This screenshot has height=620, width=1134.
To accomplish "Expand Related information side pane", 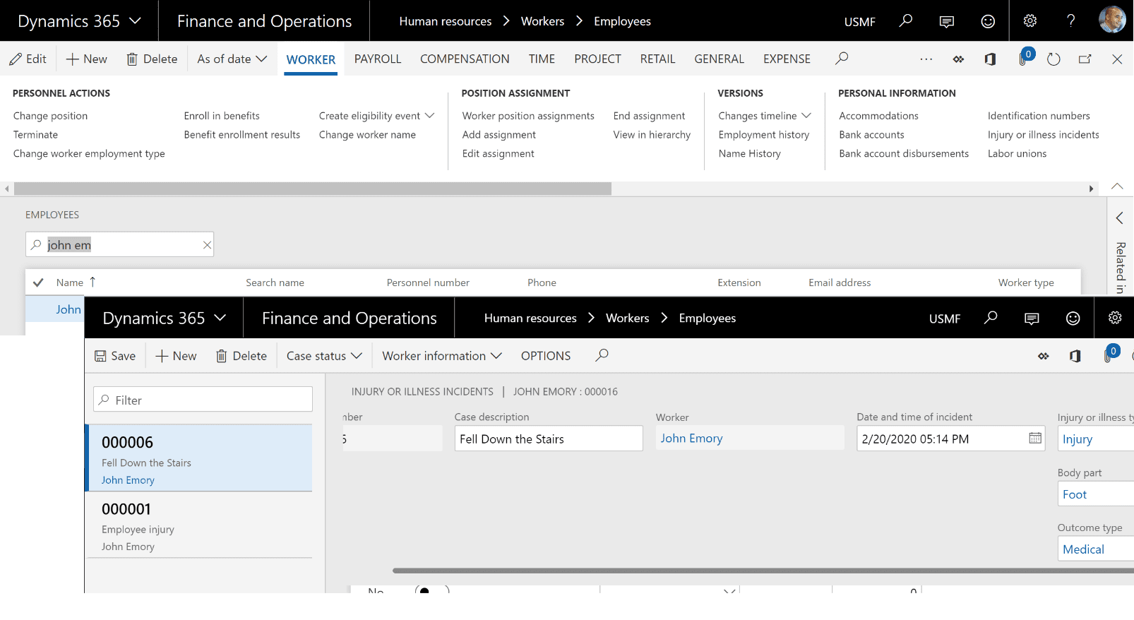I will [1119, 218].
